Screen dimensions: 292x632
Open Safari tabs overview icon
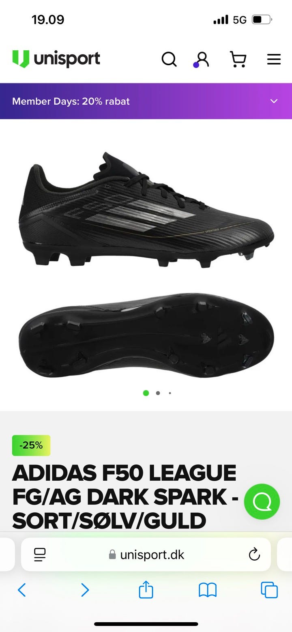coord(269,590)
